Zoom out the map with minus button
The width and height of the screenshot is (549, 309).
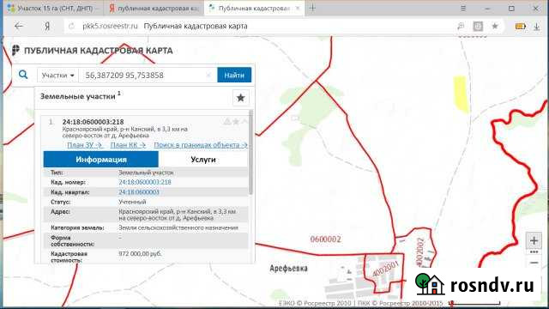pos(534,263)
